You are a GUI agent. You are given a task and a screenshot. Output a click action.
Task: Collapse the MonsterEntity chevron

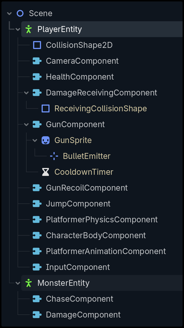point(18,283)
